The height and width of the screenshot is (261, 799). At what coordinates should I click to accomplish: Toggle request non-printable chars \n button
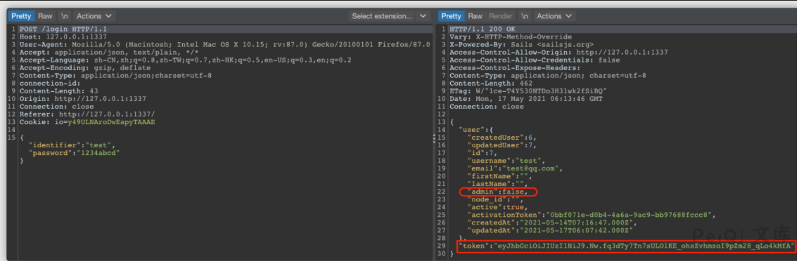click(x=64, y=16)
